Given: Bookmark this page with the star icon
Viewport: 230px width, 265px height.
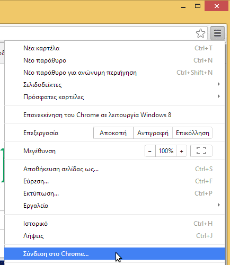Looking at the screenshot, I should [x=200, y=33].
